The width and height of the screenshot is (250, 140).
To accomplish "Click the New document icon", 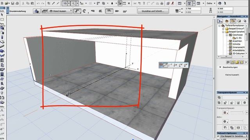I will point(2,3).
